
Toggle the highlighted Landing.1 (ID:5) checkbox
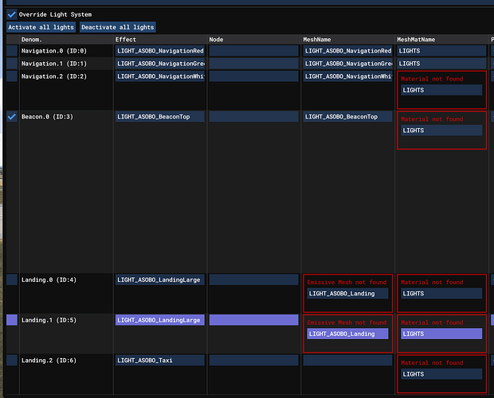(x=12, y=320)
